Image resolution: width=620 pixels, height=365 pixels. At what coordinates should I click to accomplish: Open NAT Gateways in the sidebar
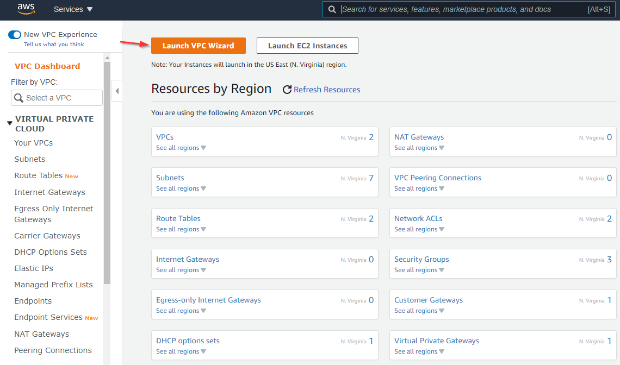(41, 334)
